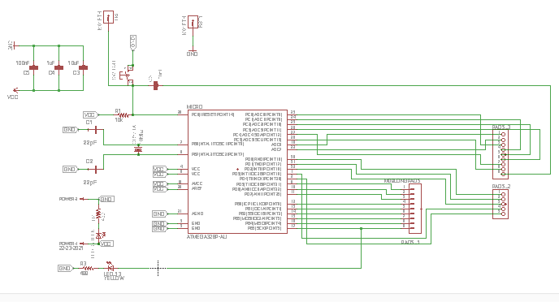The image size is (559, 302).
Task: Select the capacitor on the reset line
Action: click(x=155, y=85)
